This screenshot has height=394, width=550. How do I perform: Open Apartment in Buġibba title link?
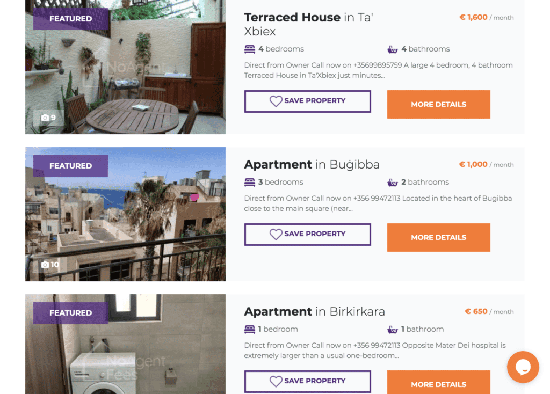click(312, 164)
